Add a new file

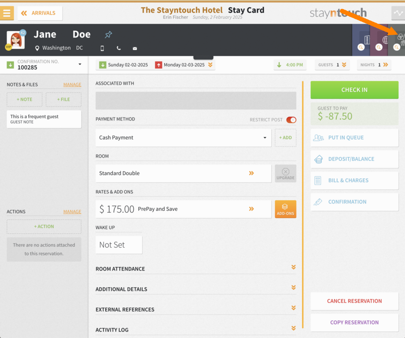coord(63,99)
